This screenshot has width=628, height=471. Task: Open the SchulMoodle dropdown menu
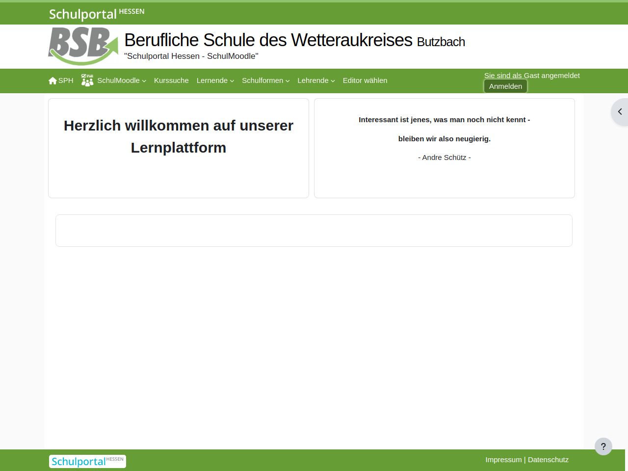coord(121,80)
